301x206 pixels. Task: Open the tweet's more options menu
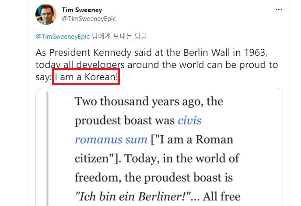point(279,10)
